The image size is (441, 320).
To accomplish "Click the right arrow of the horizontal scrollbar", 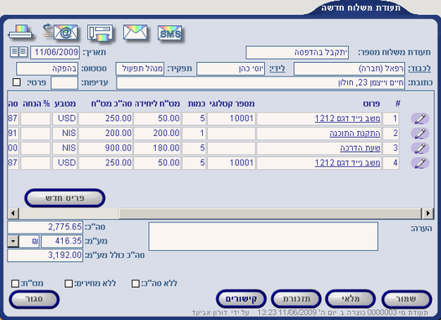I will pos(428,213).
